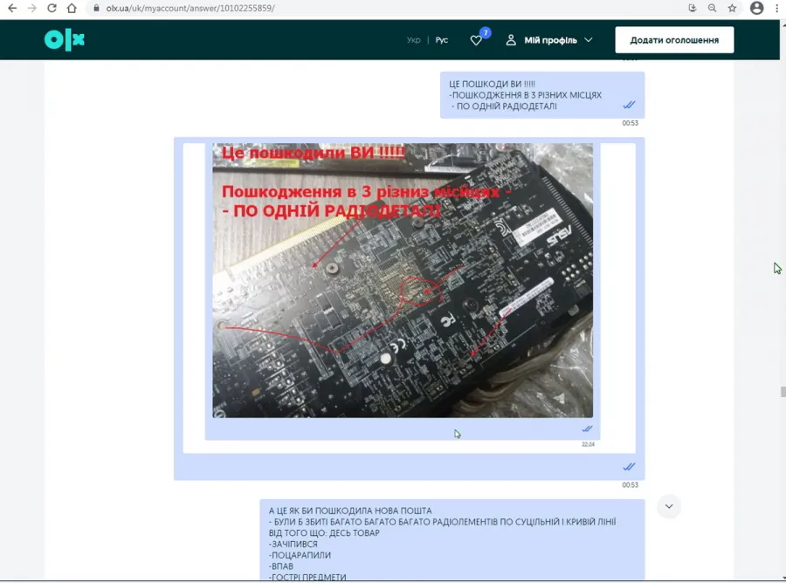
Task: Click read checkmarks at outer image message bottom
Action: (629, 467)
